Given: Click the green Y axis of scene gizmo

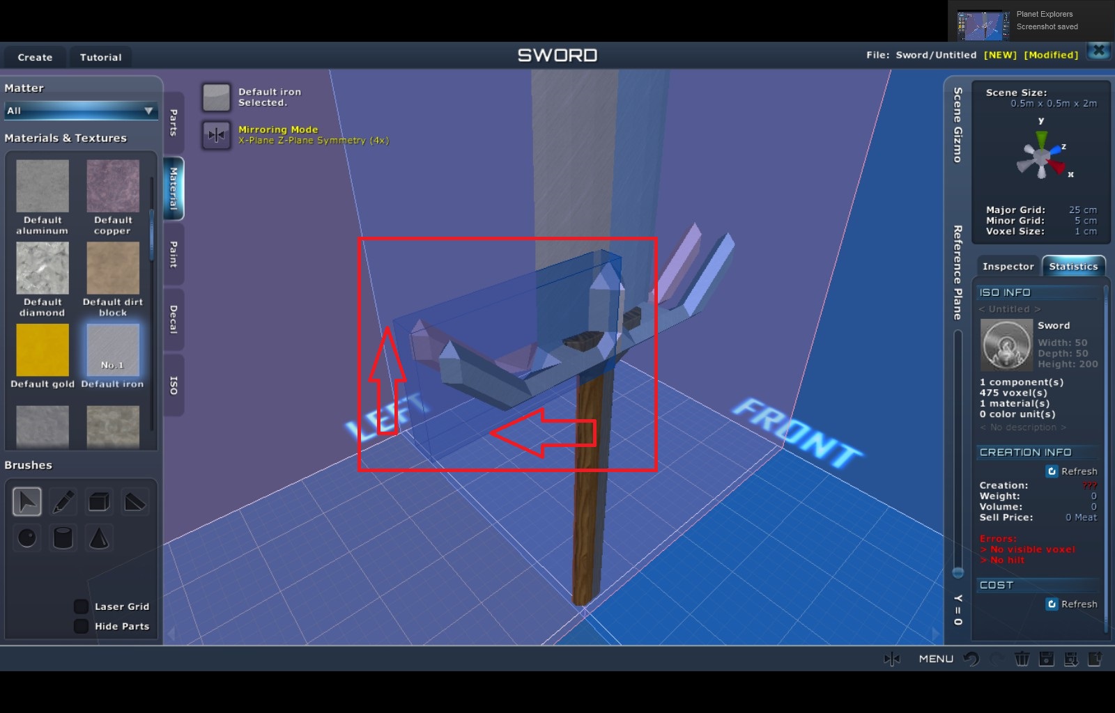Looking at the screenshot, I should [1041, 139].
